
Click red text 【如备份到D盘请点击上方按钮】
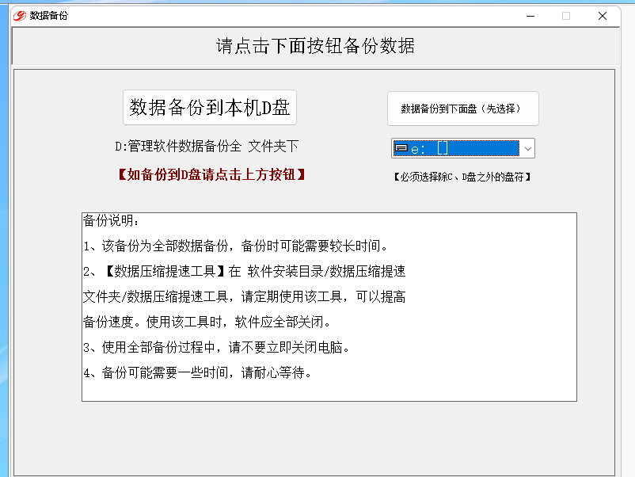211,174
